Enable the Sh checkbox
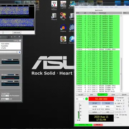129x129 pixels. pos(115,115)
